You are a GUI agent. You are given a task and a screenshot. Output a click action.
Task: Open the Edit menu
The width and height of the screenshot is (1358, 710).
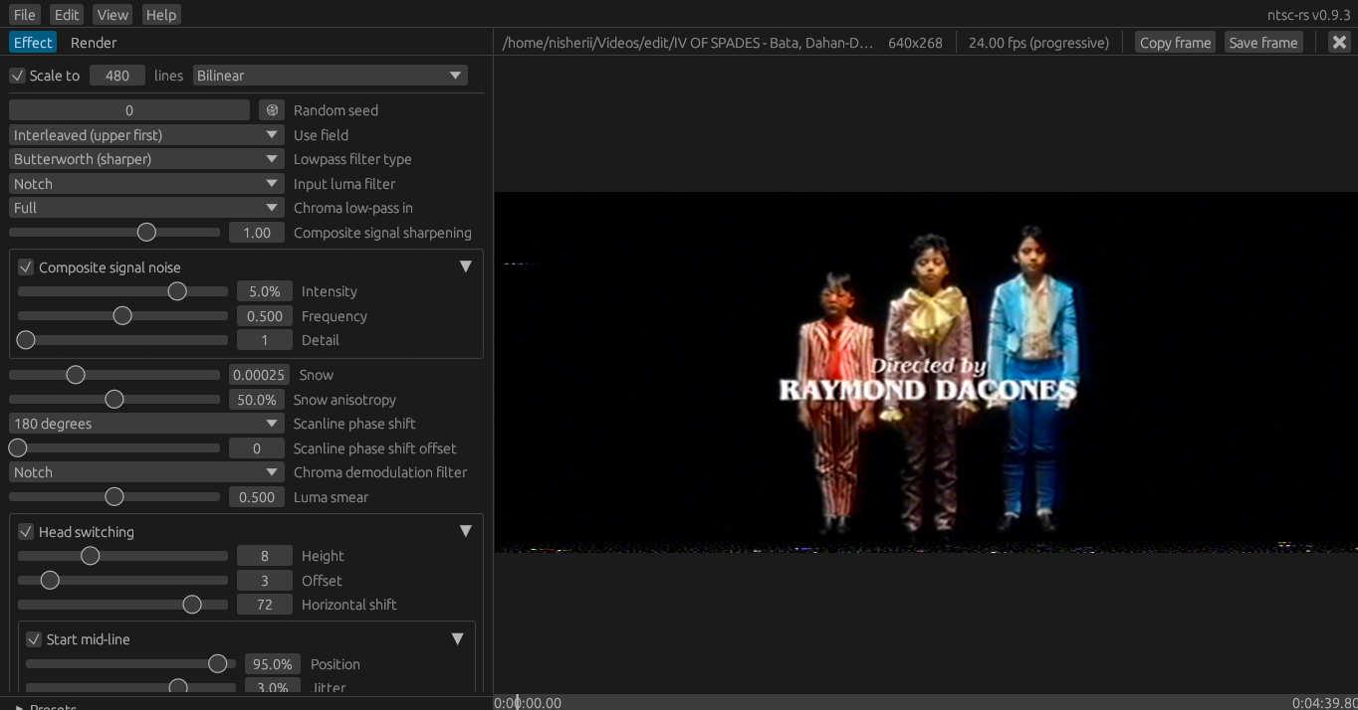click(x=67, y=15)
